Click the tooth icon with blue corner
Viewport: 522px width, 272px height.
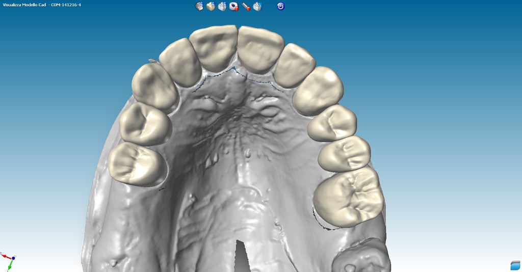pyautogui.click(x=257, y=6)
